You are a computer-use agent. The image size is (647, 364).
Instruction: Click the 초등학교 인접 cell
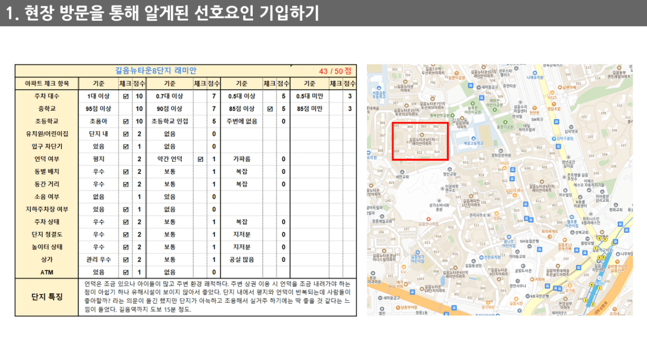pyautogui.click(x=170, y=121)
